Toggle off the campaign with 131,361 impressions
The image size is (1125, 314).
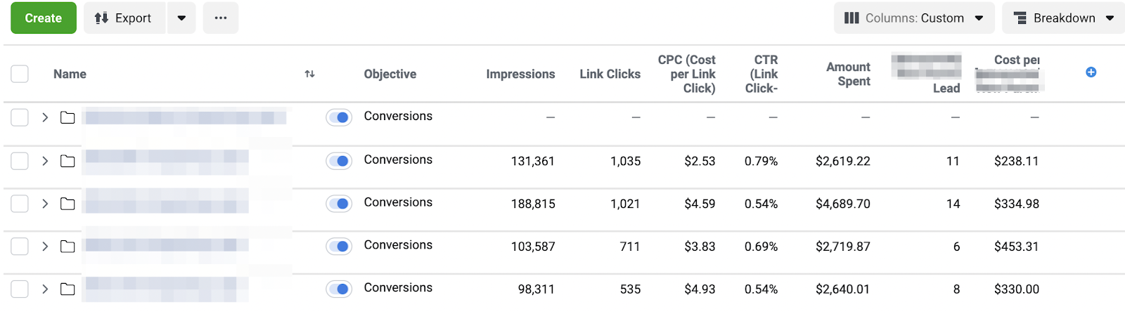[x=339, y=161]
